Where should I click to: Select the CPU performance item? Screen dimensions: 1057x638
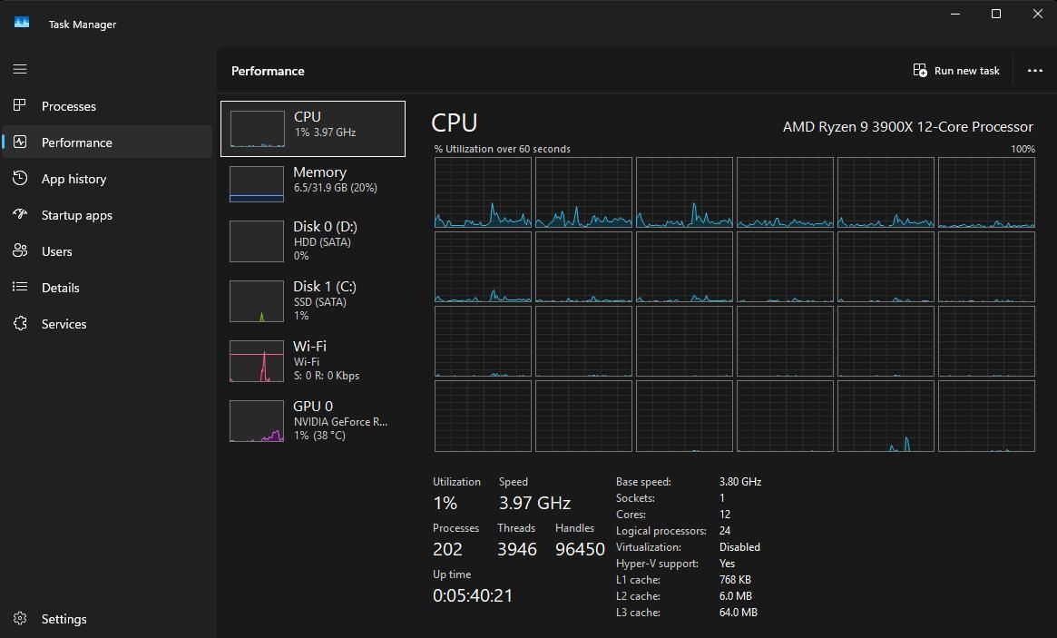(x=313, y=129)
